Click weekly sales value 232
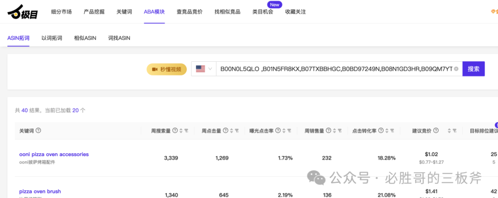The image size is (498, 198). (x=326, y=158)
